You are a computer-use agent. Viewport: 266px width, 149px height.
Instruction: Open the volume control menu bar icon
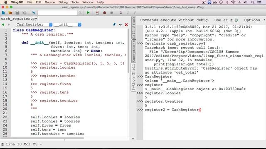pyautogui.click(x=245, y=2)
